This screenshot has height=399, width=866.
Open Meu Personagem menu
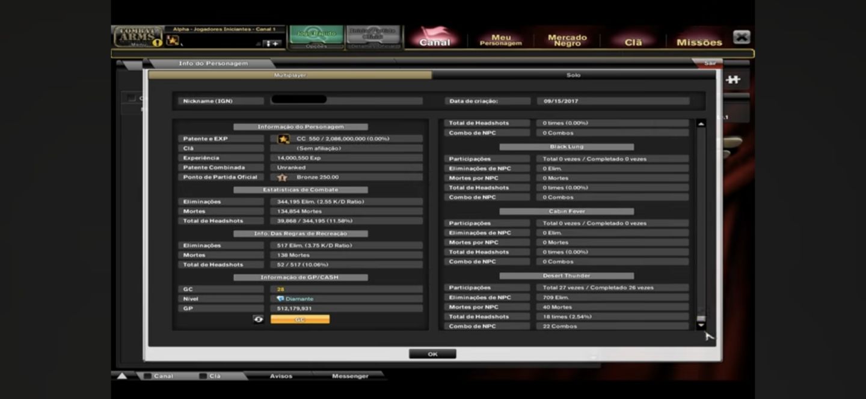[x=501, y=40]
